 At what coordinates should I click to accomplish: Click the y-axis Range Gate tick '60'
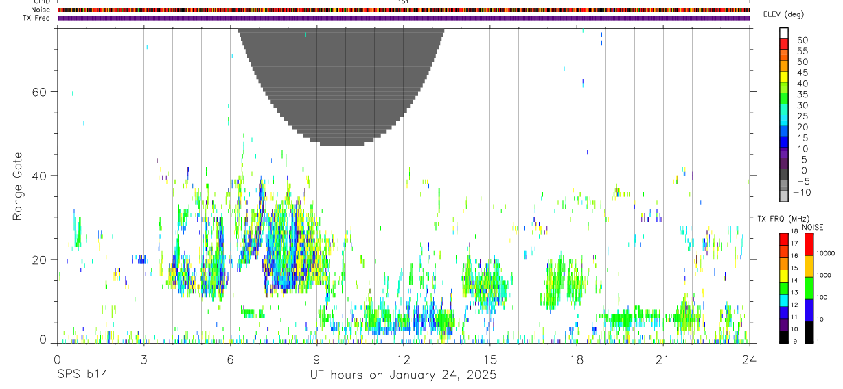41,92
